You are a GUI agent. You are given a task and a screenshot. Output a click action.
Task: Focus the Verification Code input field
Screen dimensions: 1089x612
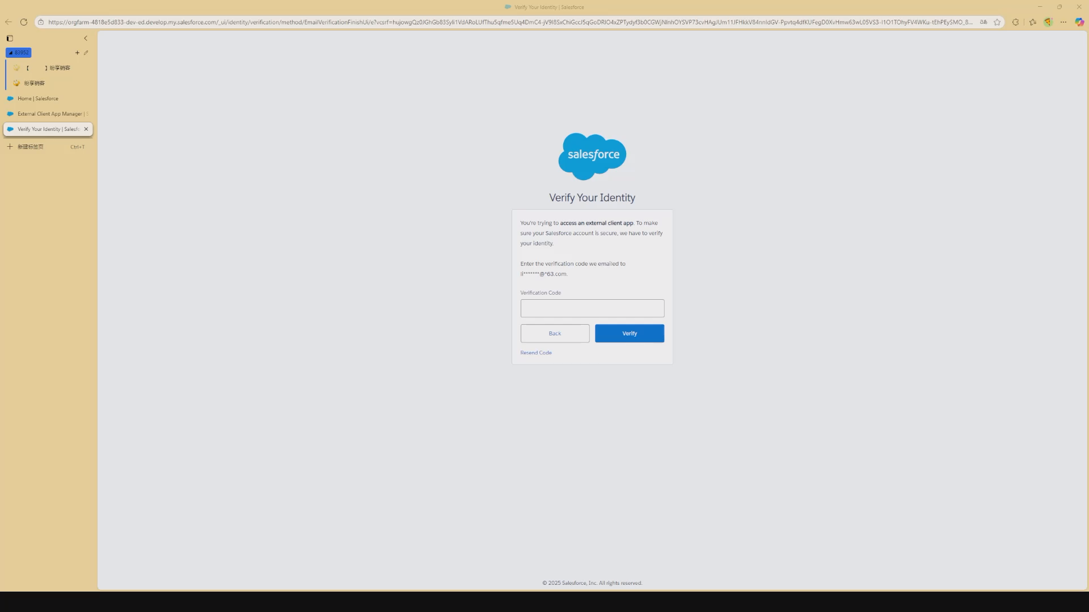point(592,308)
